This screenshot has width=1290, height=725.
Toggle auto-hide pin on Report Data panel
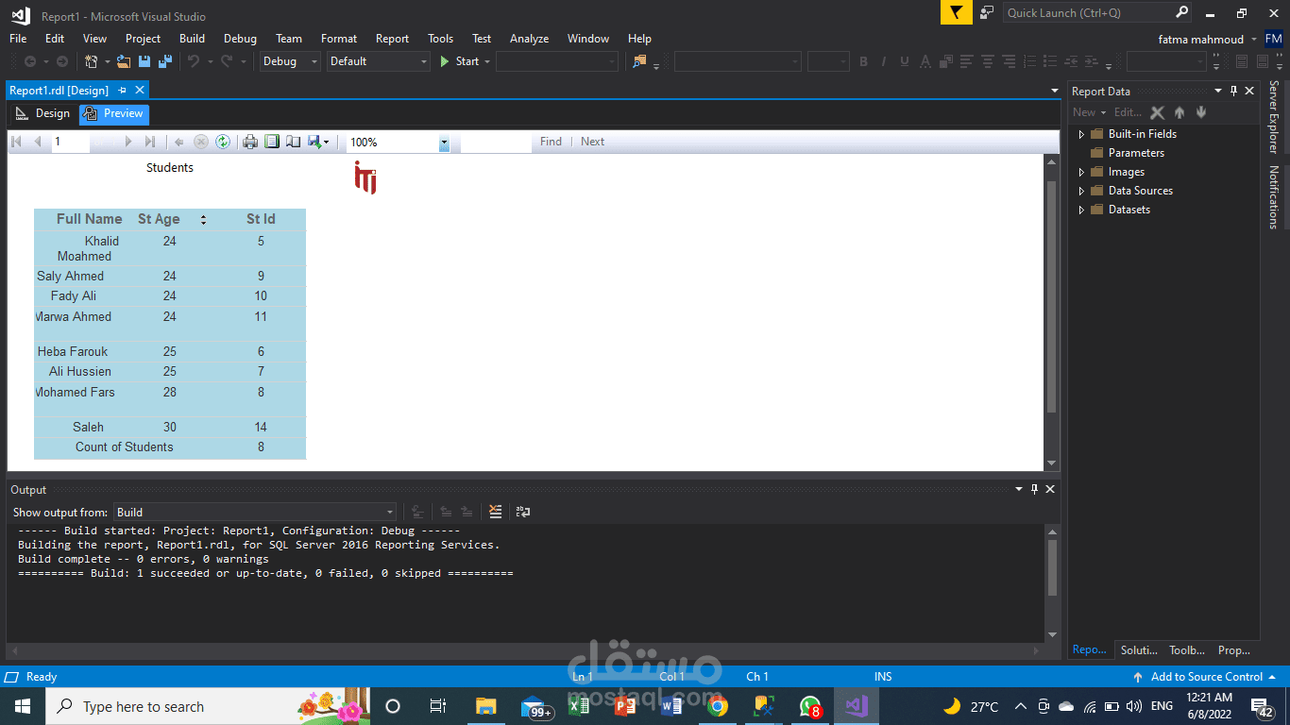pyautogui.click(x=1233, y=91)
